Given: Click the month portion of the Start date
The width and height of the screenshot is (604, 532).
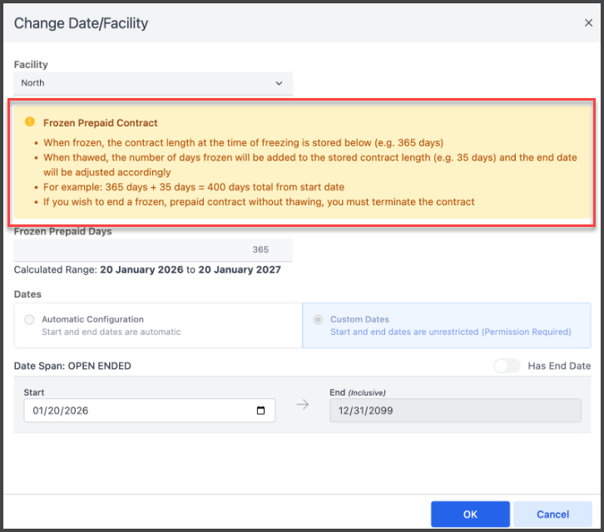Looking at the screenshot, I should point(38,411).
